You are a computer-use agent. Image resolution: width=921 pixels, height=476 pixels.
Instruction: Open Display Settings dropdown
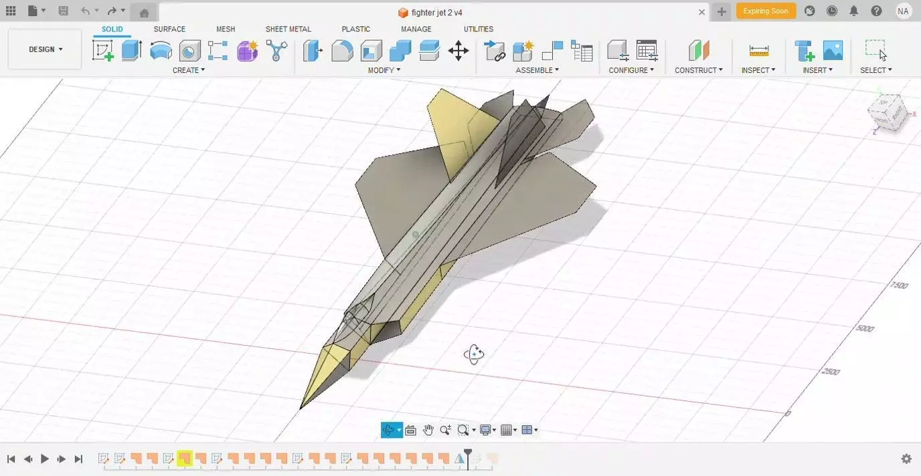click(489, 430)
